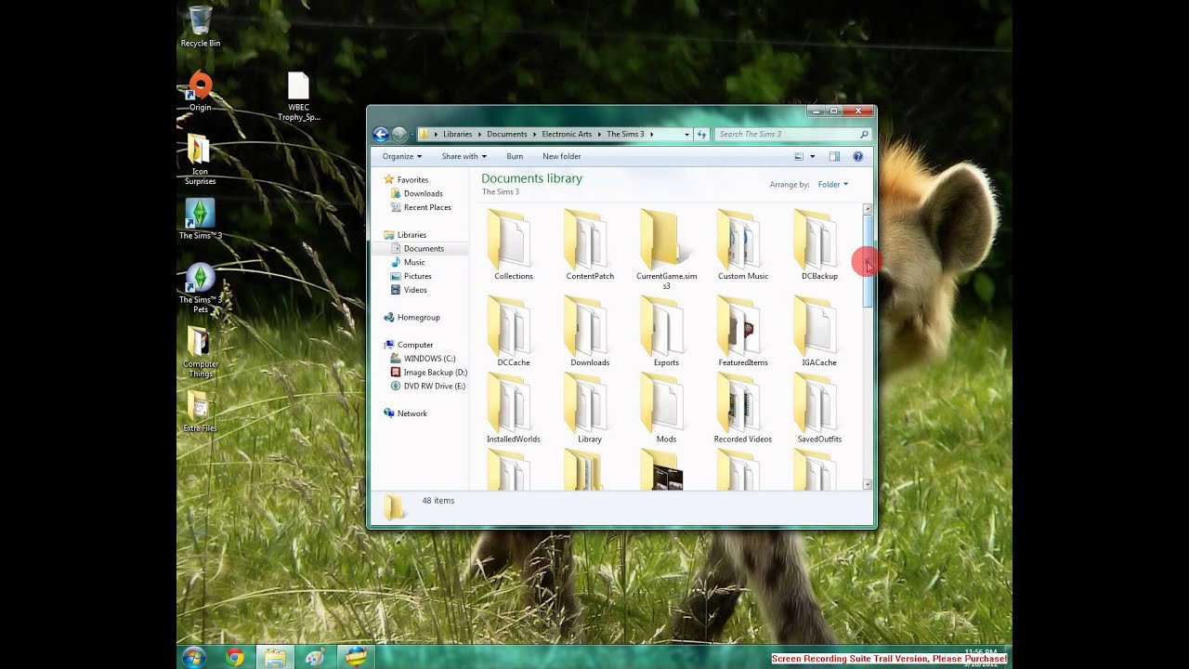Select Libraries in the navigation pane
1189x669 pixels.
coord(412,235)
